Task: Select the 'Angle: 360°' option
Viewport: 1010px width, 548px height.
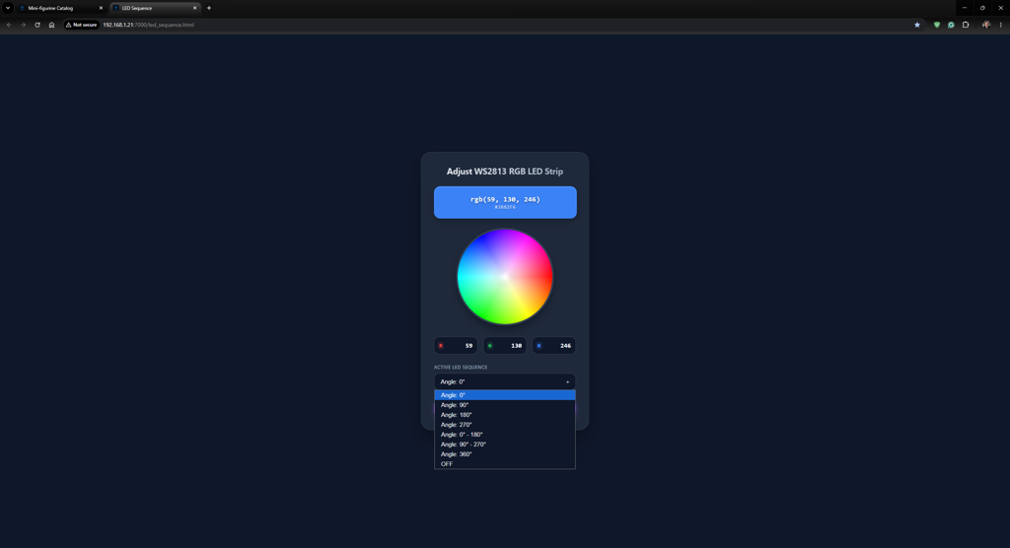Action: (x=505, y=454)
